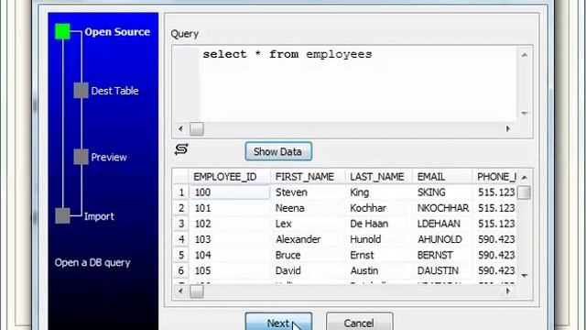Click the last name cell Hunold
The width and height of the screenshot is (586, 330).
click(x=379, y=239)
